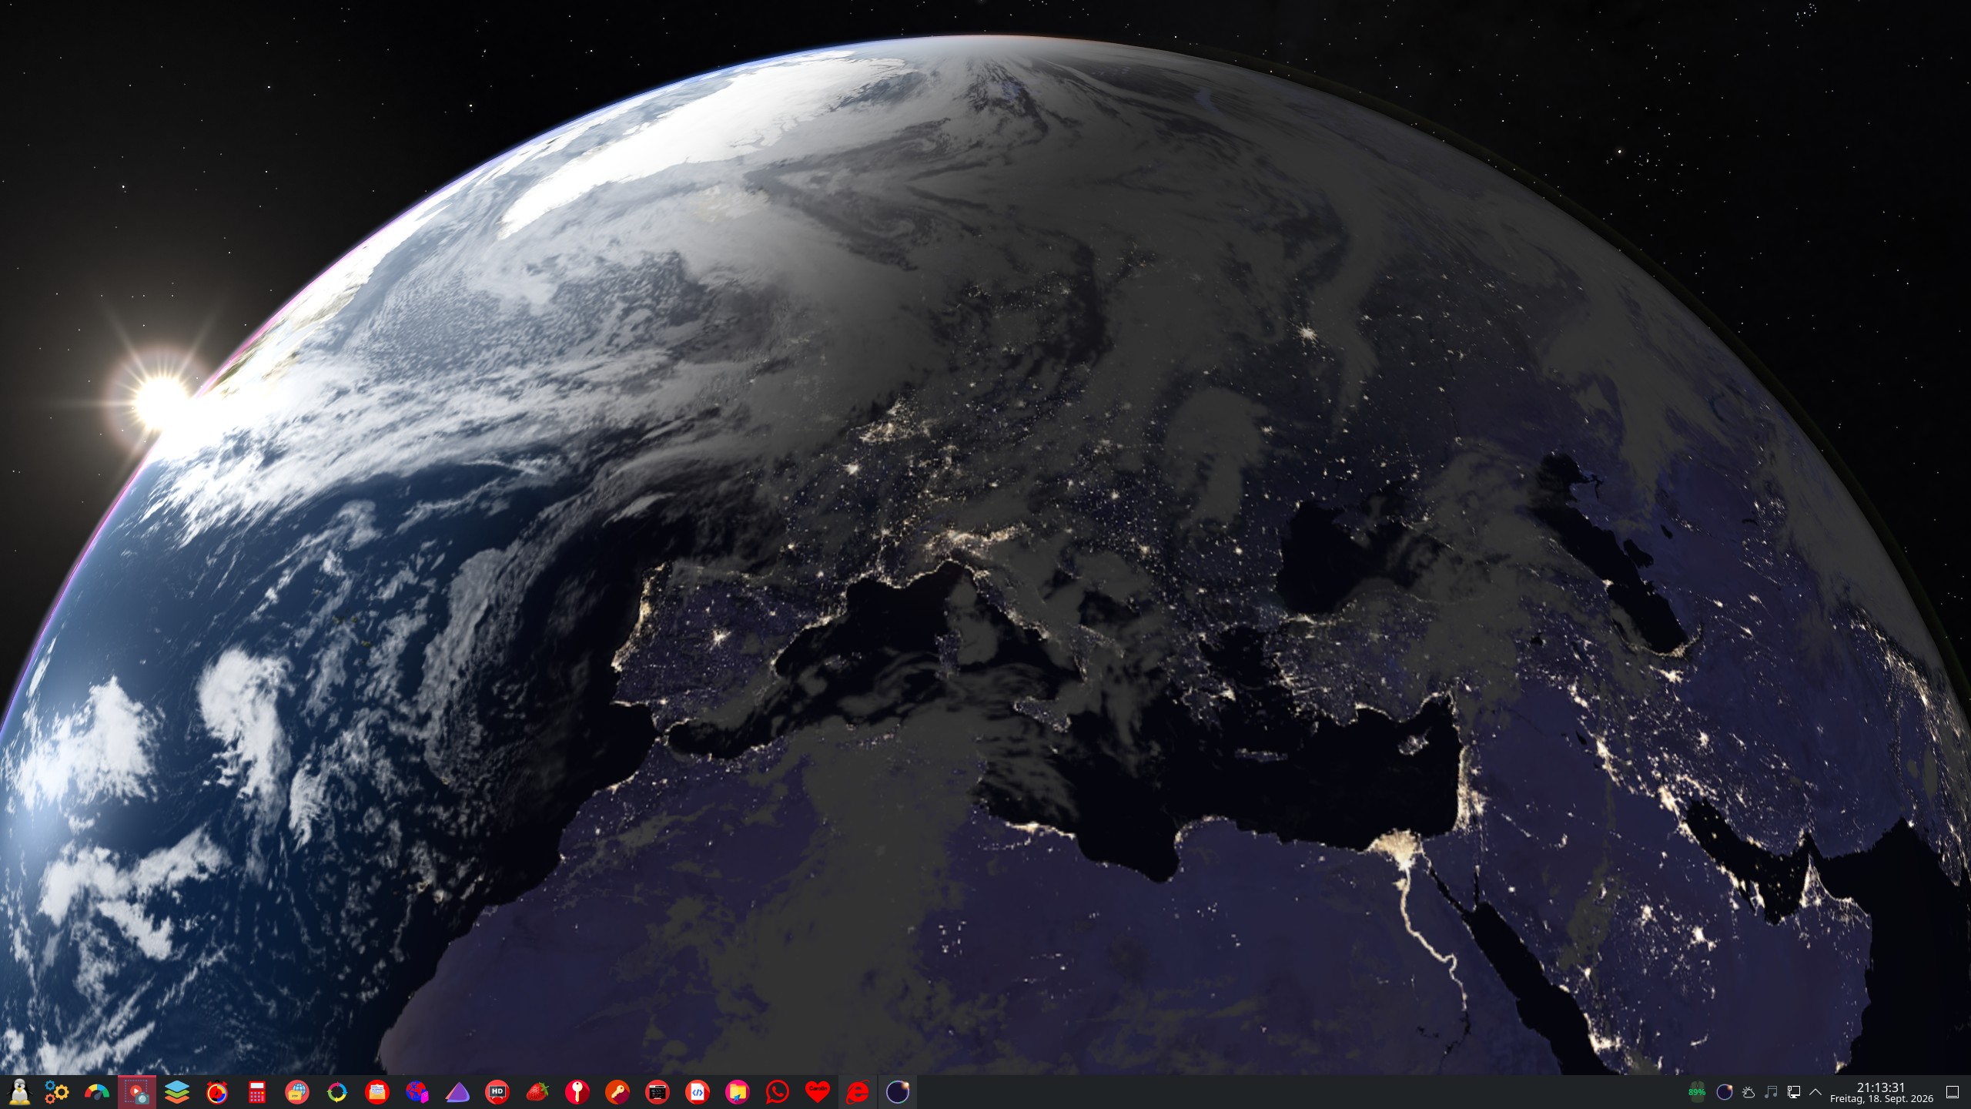Check the 89% mouse battery tray indicator

coord(1697,1092)
